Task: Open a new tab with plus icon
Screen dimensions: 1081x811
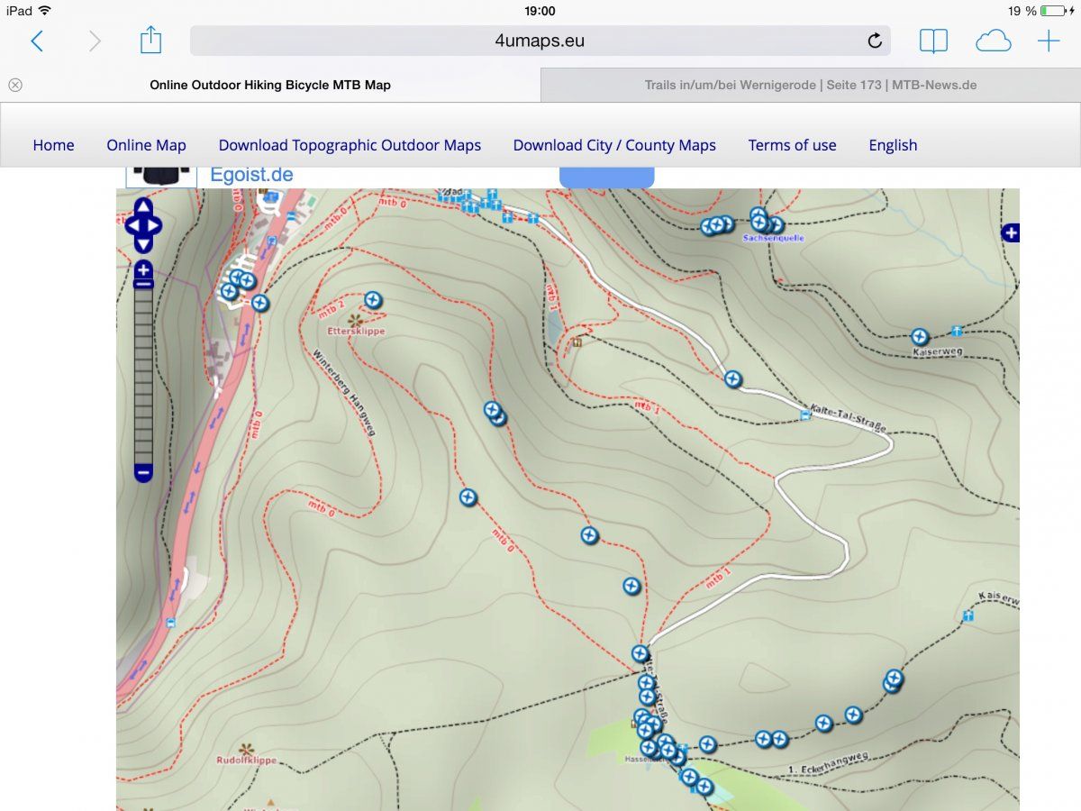Action: point(1049,41)
